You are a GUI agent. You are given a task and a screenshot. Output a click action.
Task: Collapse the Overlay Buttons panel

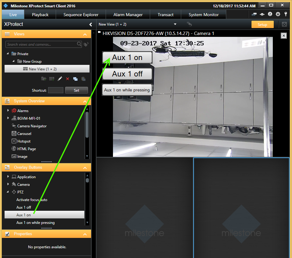click(85, 168)
